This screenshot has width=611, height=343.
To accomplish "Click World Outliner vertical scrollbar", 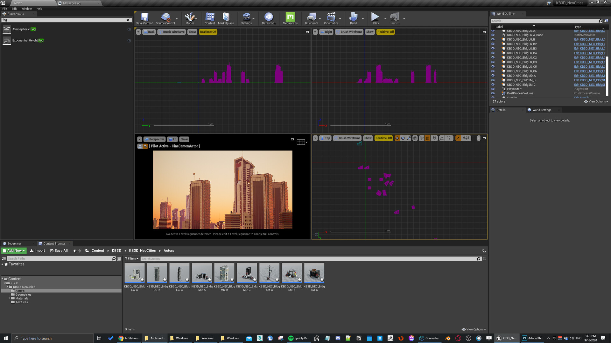I will 607,76.
